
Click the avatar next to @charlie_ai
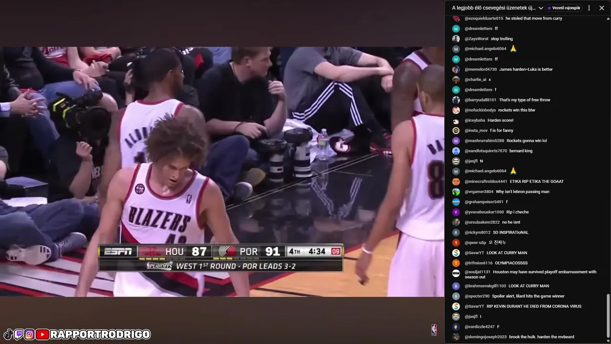point(456,79)
